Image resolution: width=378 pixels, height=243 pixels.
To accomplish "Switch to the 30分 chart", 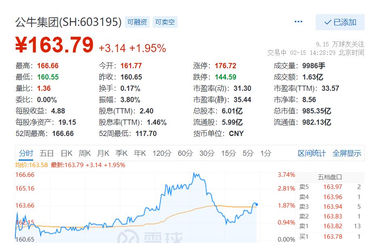I will coord(207,153).
